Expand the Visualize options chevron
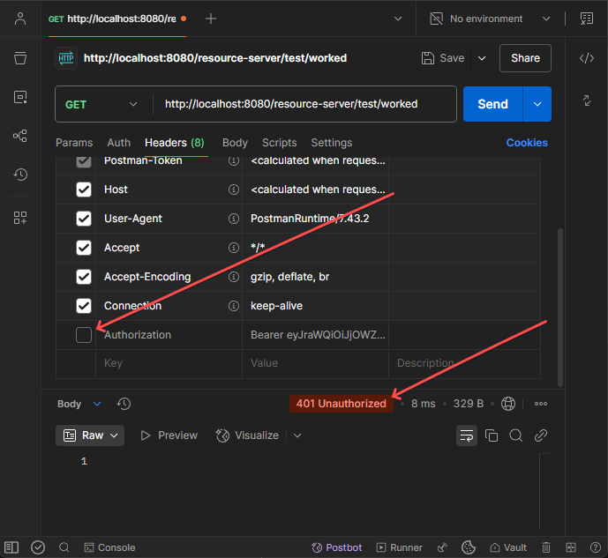The width and height of the screenshot is (608, 558). tap(297, 435)
